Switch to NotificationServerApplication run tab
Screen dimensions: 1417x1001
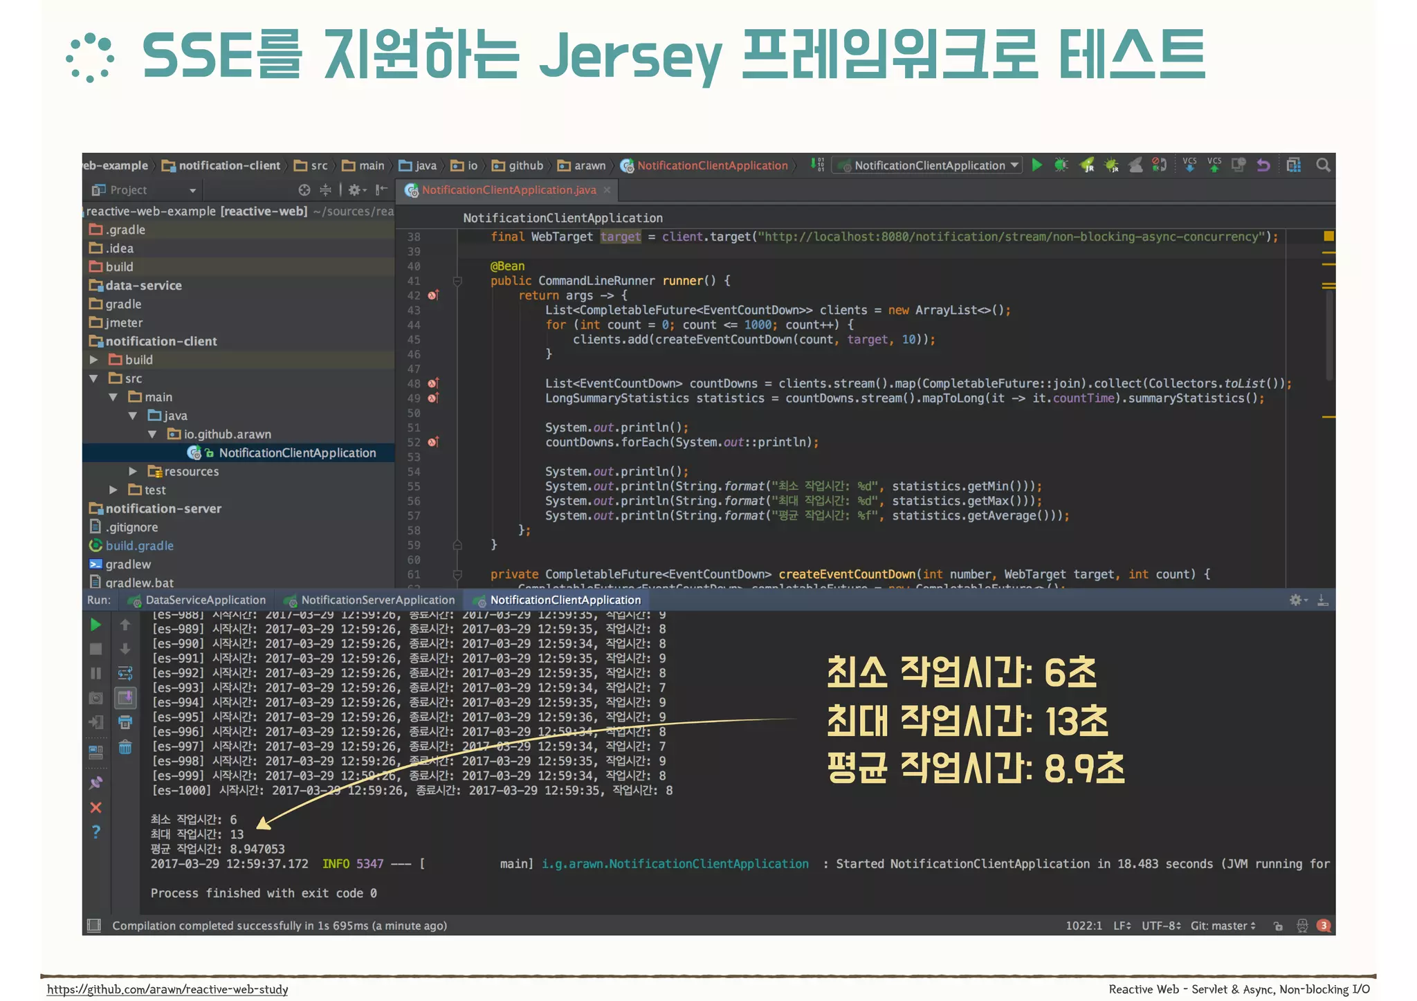tap(377, 600)
